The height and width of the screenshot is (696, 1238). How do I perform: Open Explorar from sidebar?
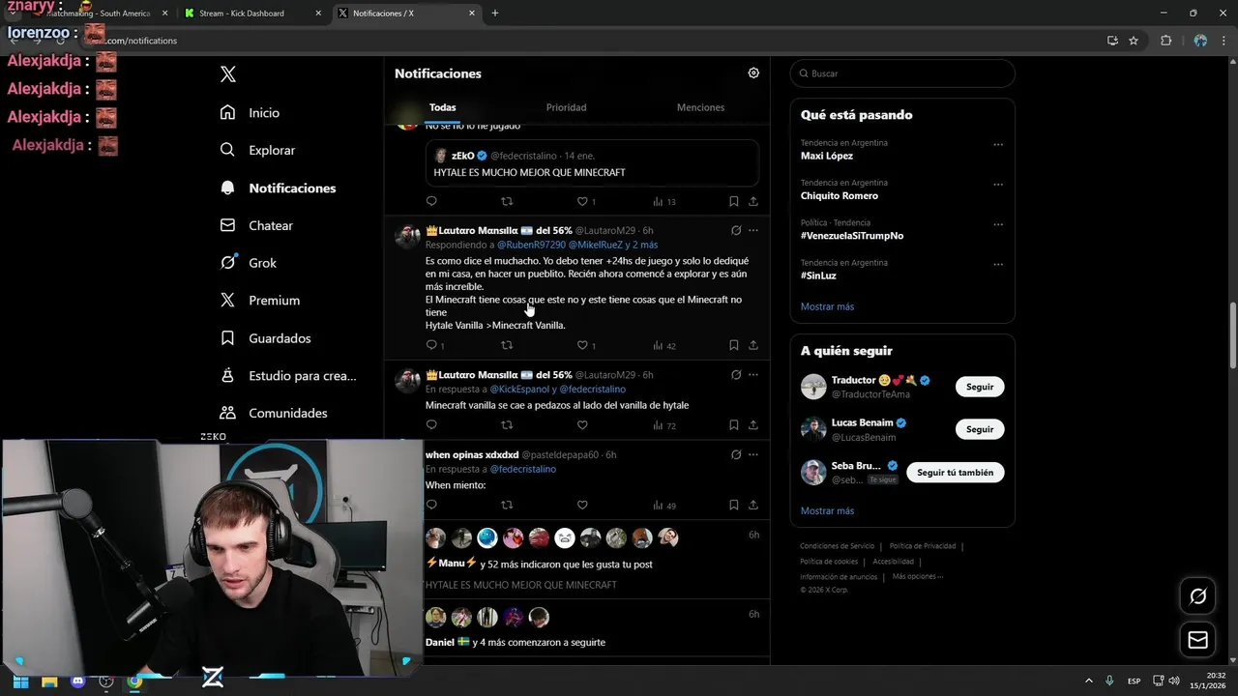coord(257,150)
